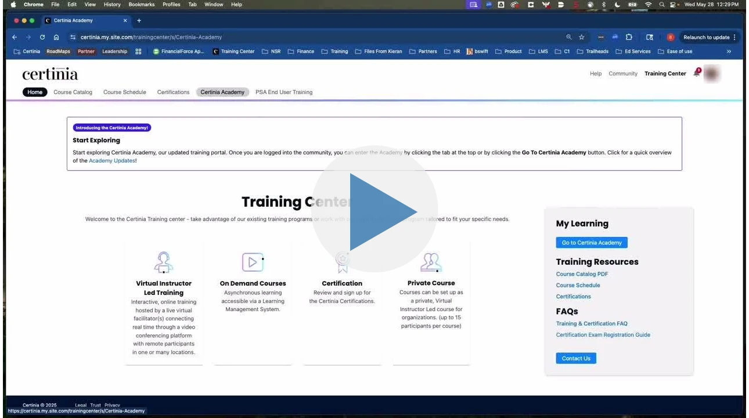Viewport: 749px width, 418px height.
Task: Open the History menu in the menu bar
Action: [112, 4]
